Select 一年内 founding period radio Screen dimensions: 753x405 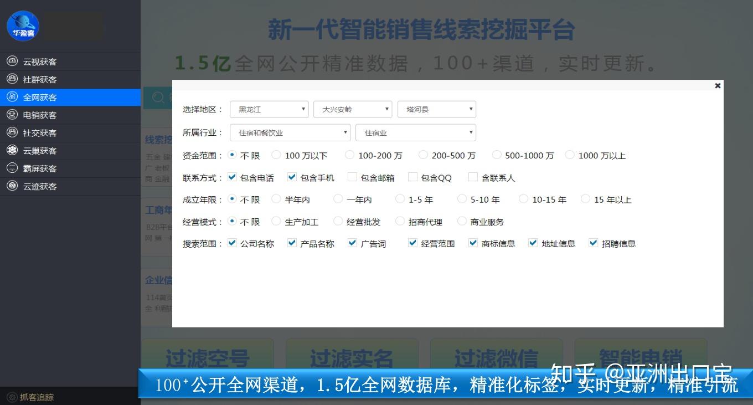tap(338, 198)
